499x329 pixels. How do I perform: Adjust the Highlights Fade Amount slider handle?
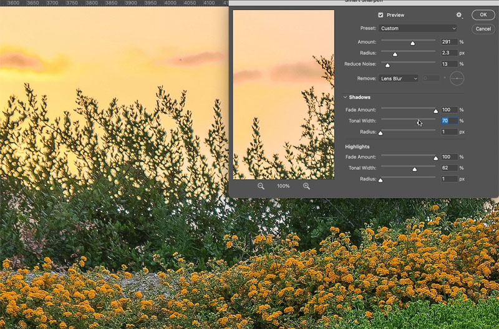tap(435, 158)
